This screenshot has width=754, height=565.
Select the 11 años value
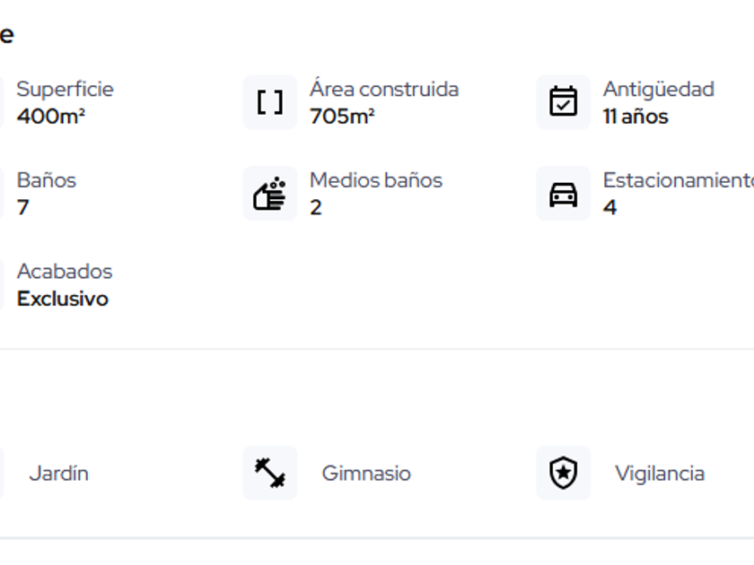click(635, 117)
